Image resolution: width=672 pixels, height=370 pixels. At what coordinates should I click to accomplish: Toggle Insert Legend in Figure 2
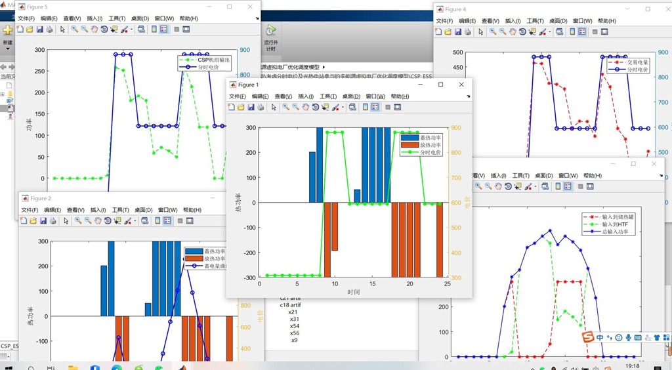pos(167,220)
